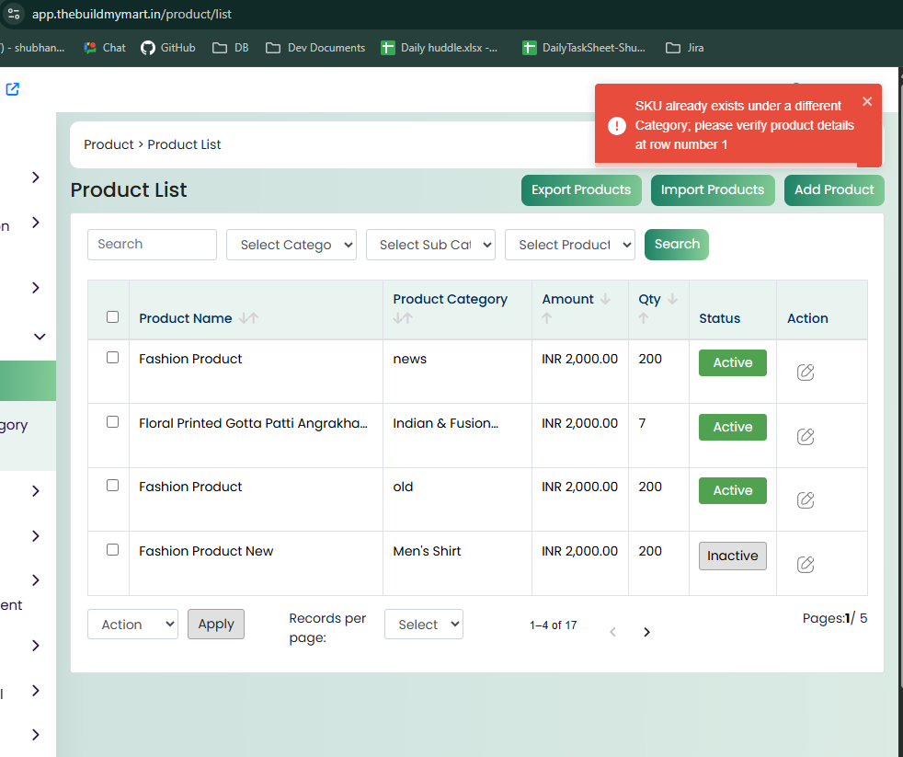
Task: Dismiss the SKU already exists error toast
Action: 867,101
